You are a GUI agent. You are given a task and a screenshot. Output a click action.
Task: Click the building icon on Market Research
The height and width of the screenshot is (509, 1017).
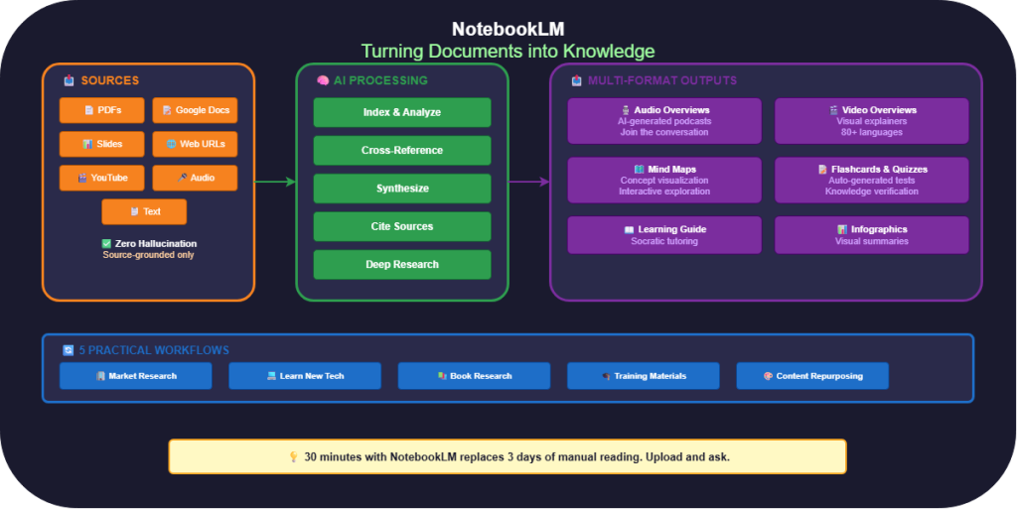coord(100,376)
